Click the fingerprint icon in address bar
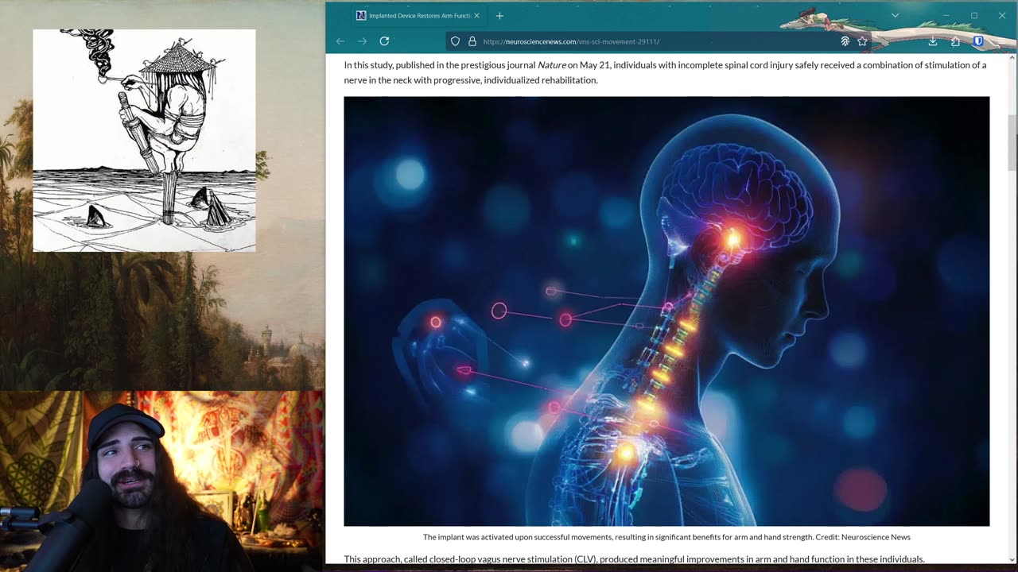The width and height of the screenshot is (1018, 572). (x=845, y=41)
